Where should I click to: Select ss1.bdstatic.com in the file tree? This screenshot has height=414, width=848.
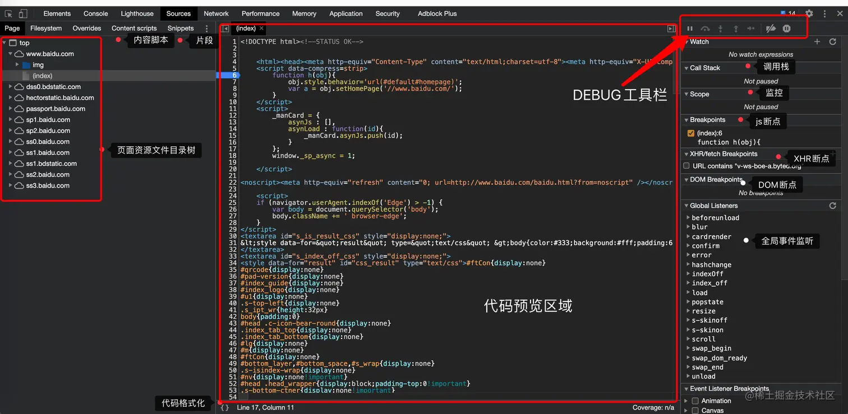click(x=52, y=164)
